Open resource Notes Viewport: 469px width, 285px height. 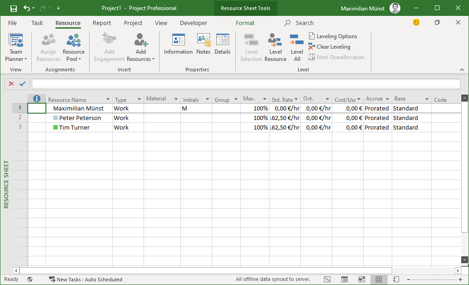[x=204, y=44]
